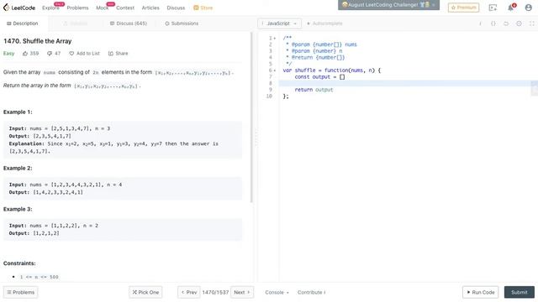This screenshot has height=302, width=538.
Task: Open the user profile avatar
Action: [529, 8]
